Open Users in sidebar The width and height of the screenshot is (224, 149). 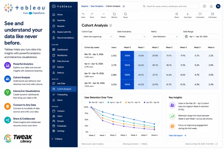pos(64,116)
